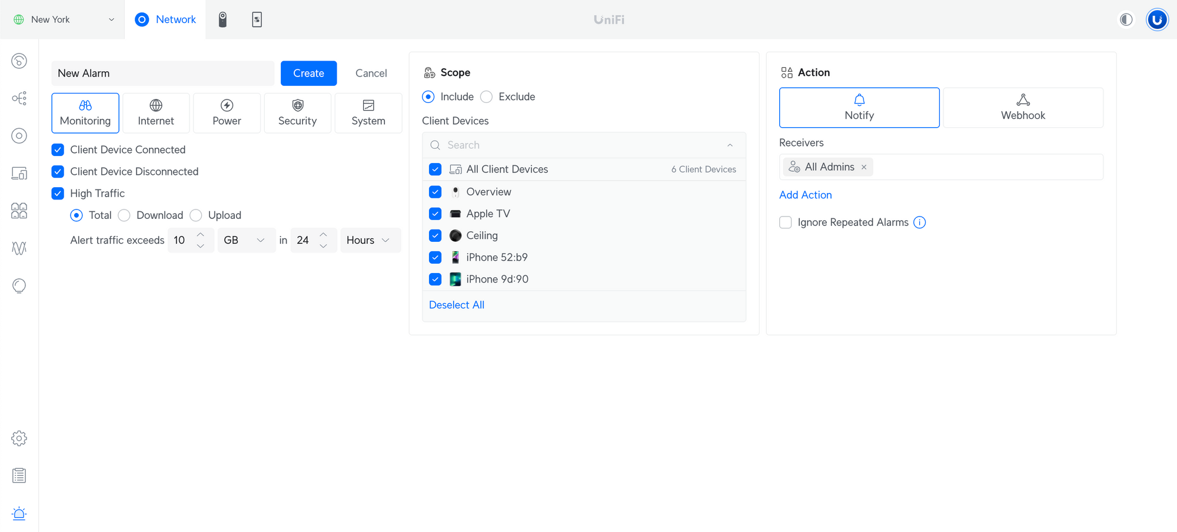Select the Webhook action tab
This screenshot has height=532, width=1177.
pyautogui.click(x=1023, y=108)
